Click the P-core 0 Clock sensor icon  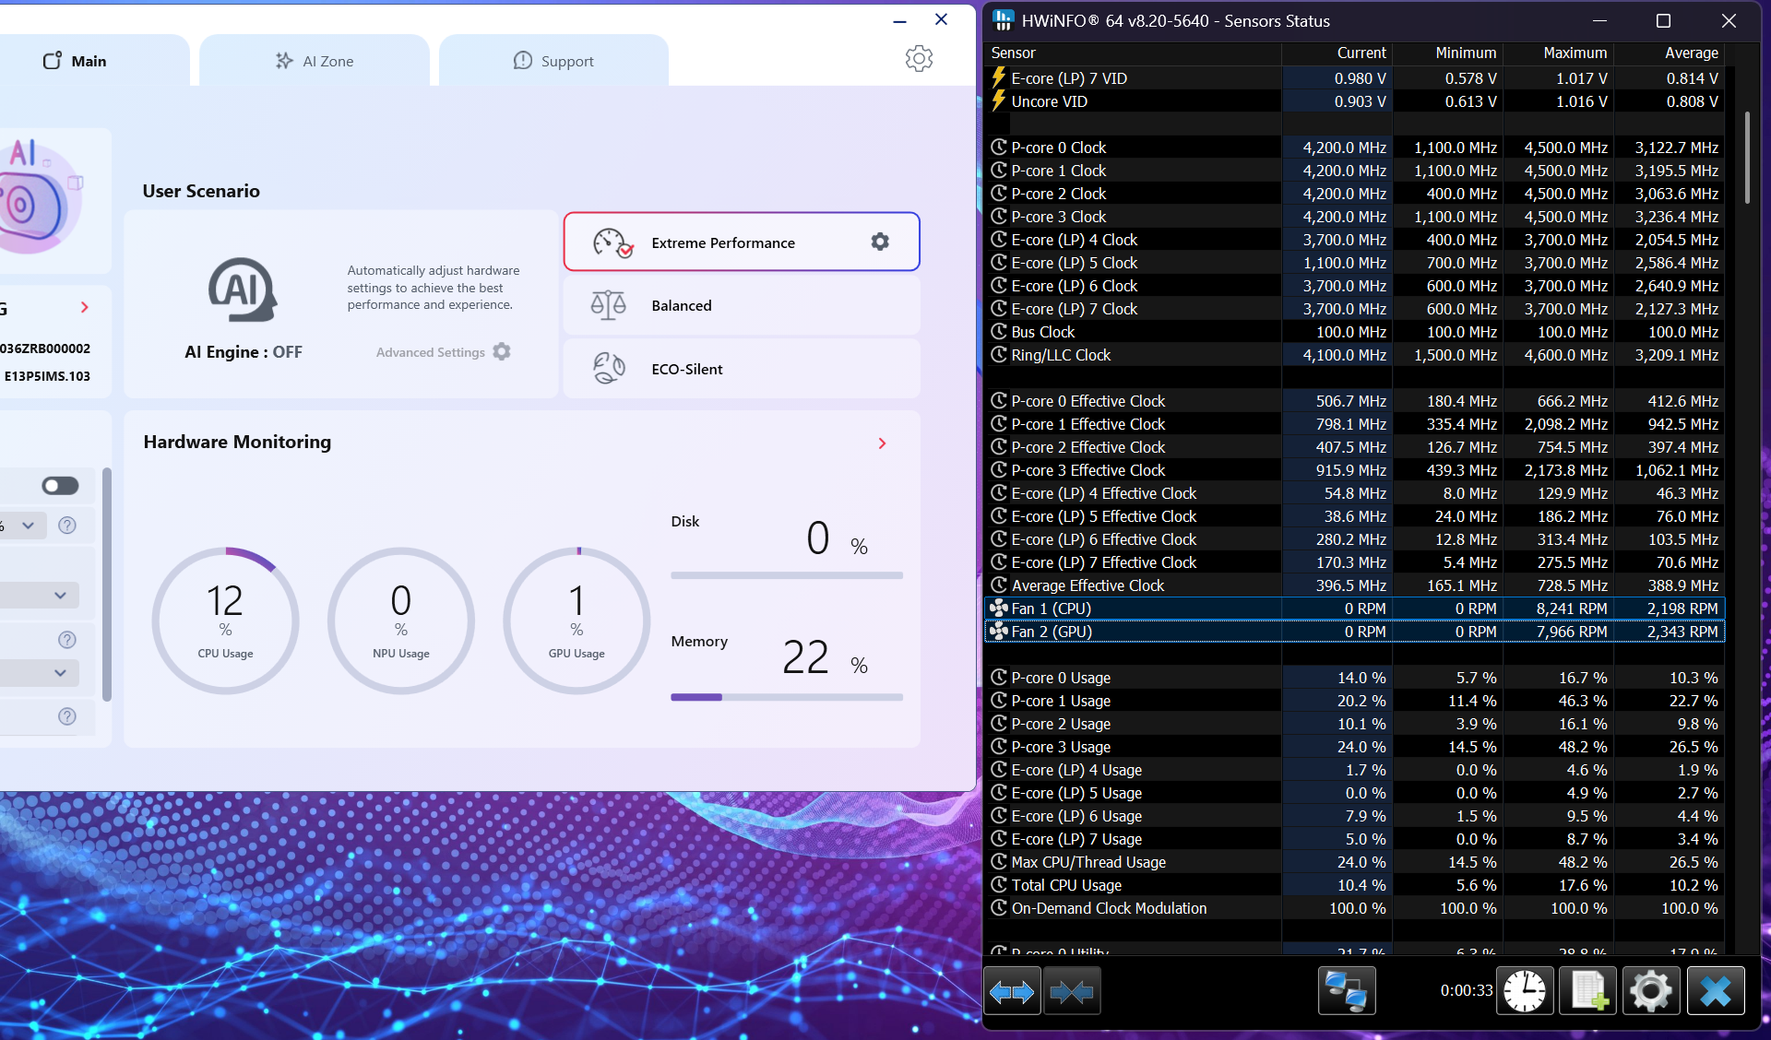(x=999, y=148)
